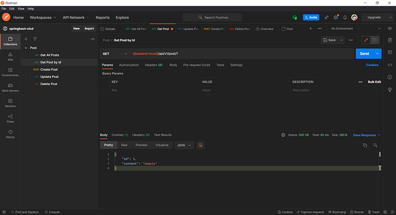The image size is (396, 215).
Task: Open the help icon in the status bar
Action: click(x=392, y=212)
